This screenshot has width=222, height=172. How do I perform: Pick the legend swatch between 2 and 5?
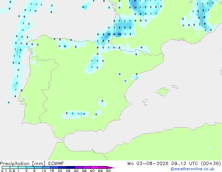tap(30, 167)
